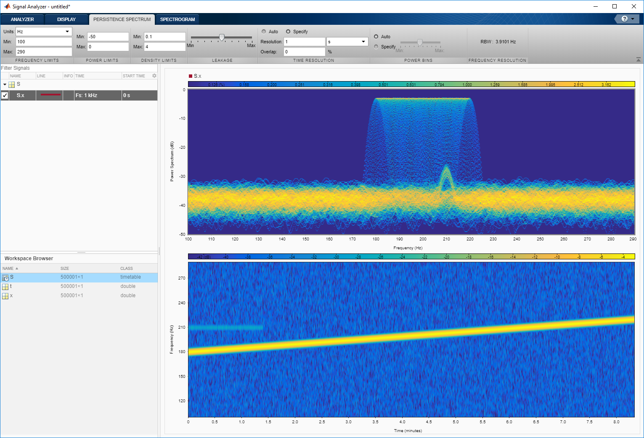Click the signal table settings gear icon
The height and width of the screenshot is (438, 644).
point(154,76)
